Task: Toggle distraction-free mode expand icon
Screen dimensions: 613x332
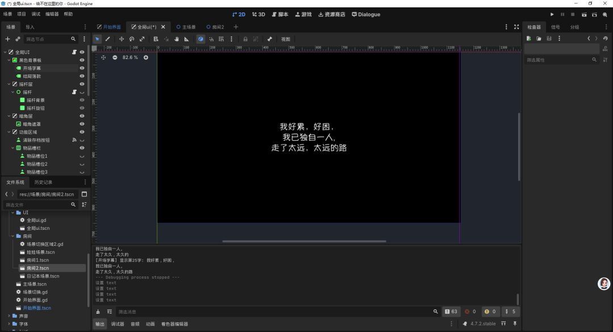Action: (x=517, y=27)
